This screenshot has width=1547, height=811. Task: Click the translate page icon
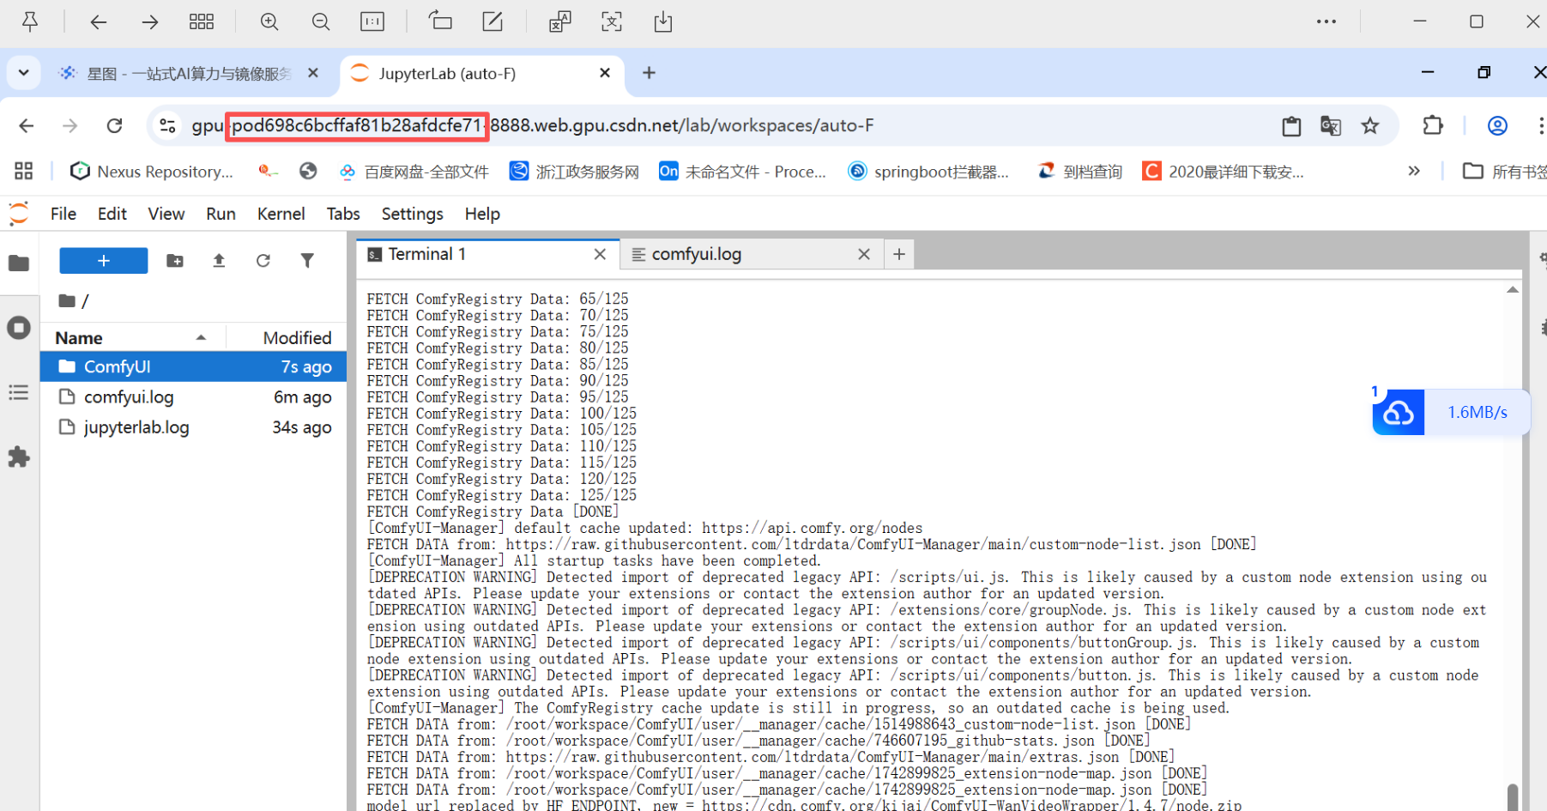pyautogui.click(x=1331, y=126)
